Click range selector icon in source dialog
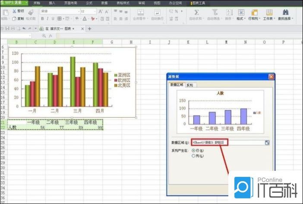This screenshot has height=204, width=303. tap(267, 143)
